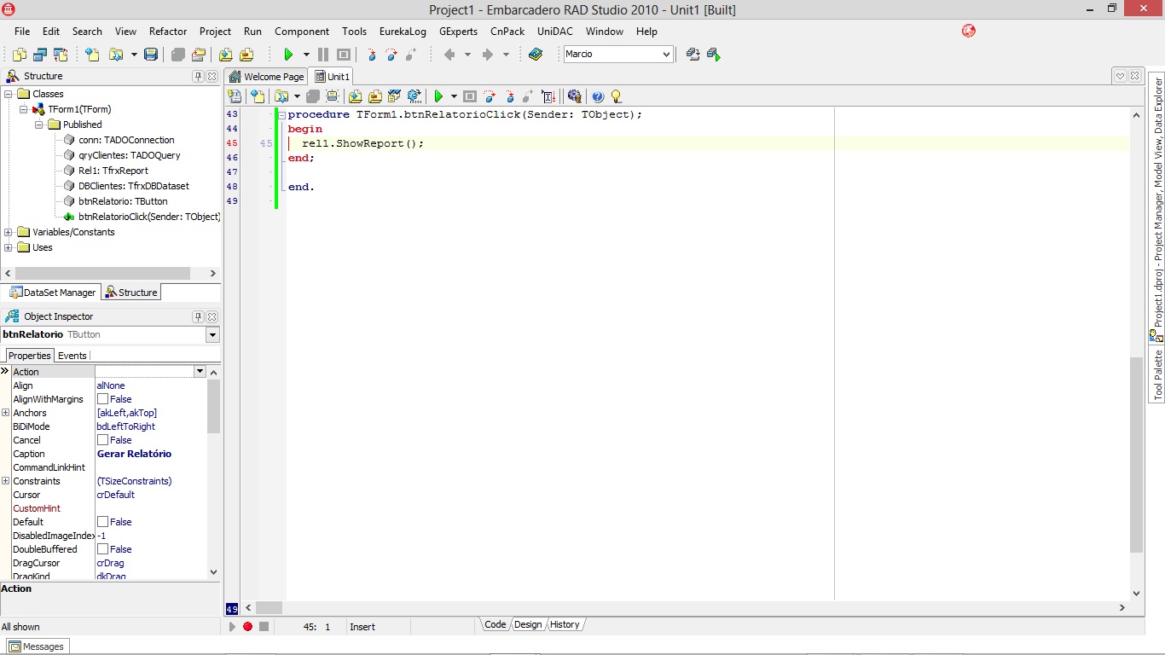1165x655 pixels.
Task: Click the light bulb icon in editor toolbar
Action: pos(617,96)
